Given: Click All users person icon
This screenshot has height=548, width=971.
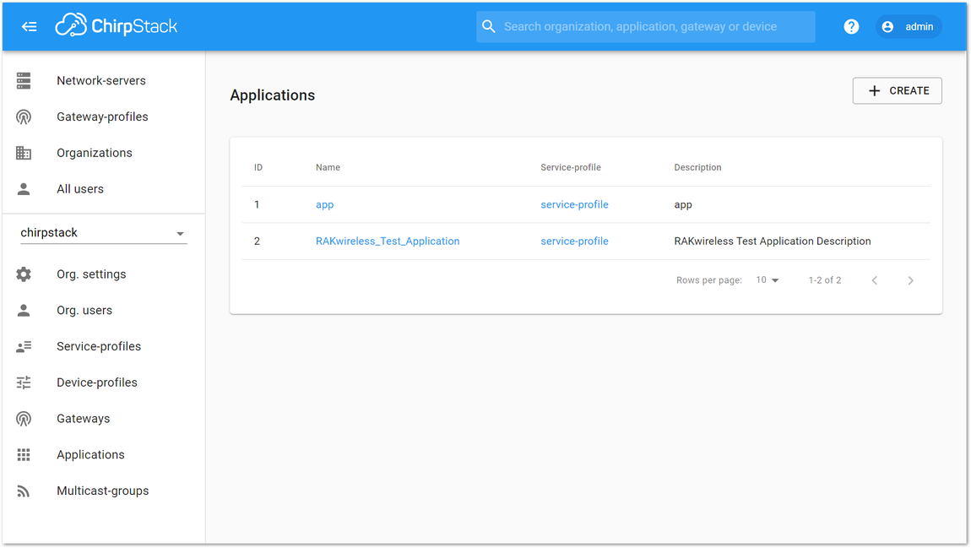Looking at the screenshot, I should [24, 189].
